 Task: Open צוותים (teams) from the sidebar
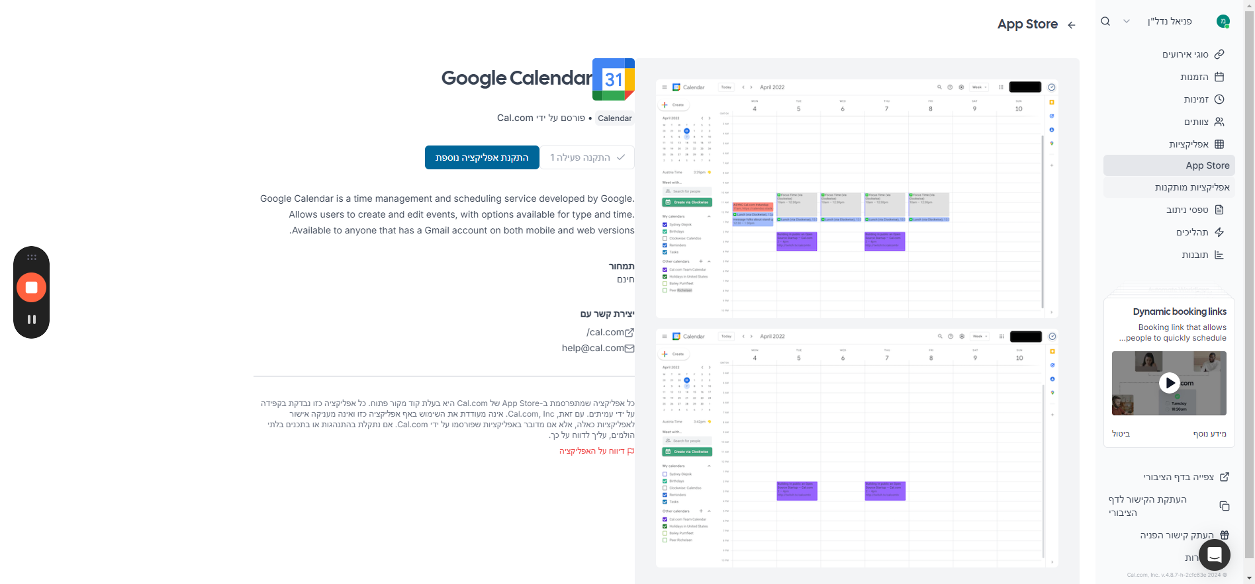1204,122
